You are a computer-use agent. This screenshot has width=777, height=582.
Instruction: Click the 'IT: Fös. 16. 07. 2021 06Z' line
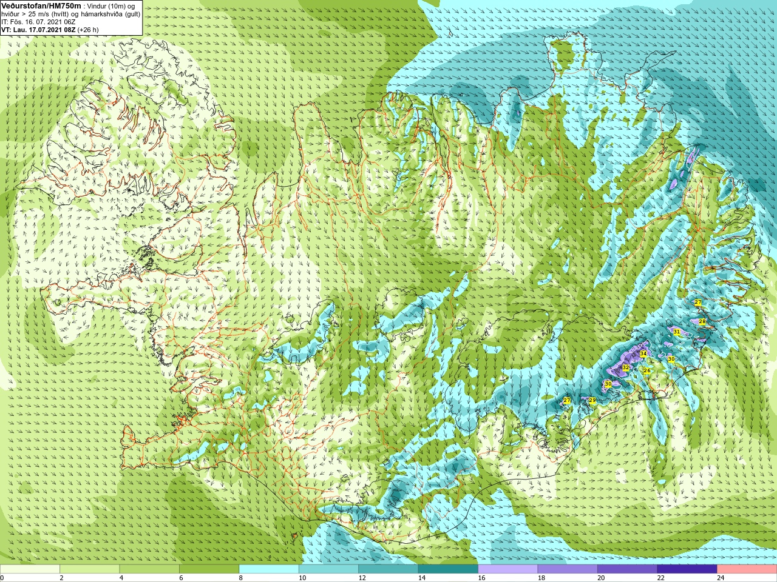(x=38, y=22)
